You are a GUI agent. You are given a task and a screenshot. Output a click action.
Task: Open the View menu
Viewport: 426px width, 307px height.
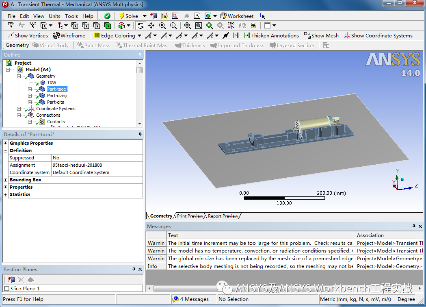[x=39, y=16]
